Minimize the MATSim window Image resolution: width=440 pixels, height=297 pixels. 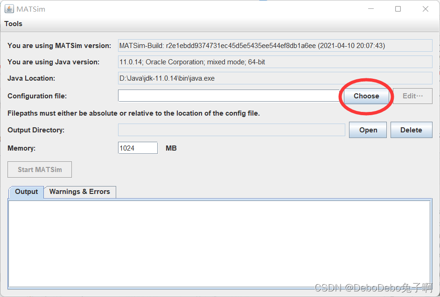[371, 9]
